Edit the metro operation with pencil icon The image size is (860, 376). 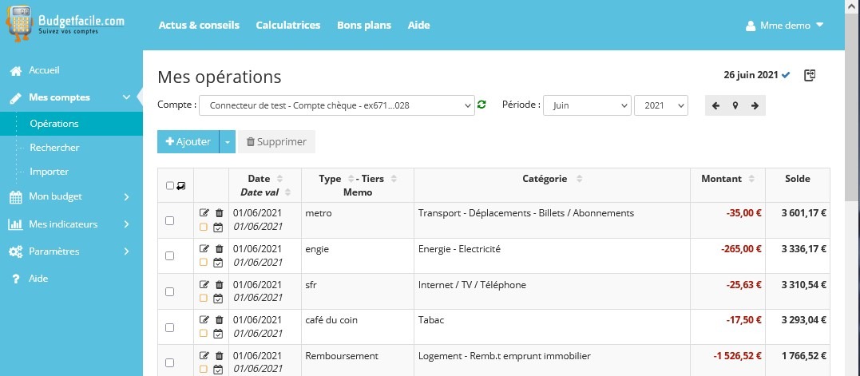coord(204,213)
